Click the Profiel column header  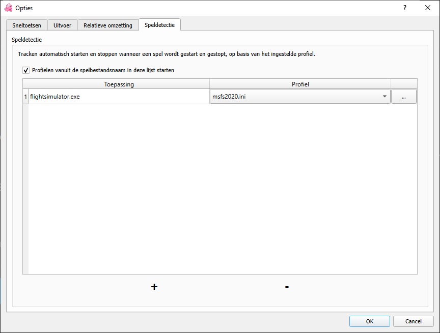pos(300,84)
